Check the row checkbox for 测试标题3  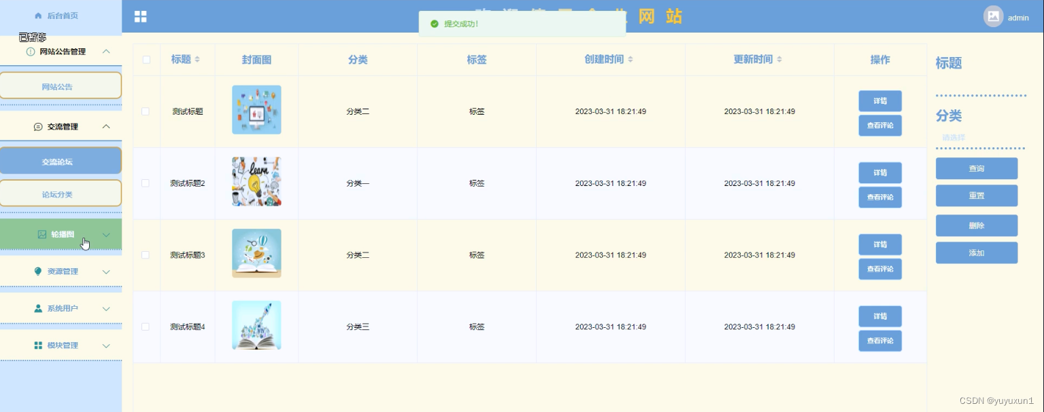pyautogui.click(x=146, y=255)
